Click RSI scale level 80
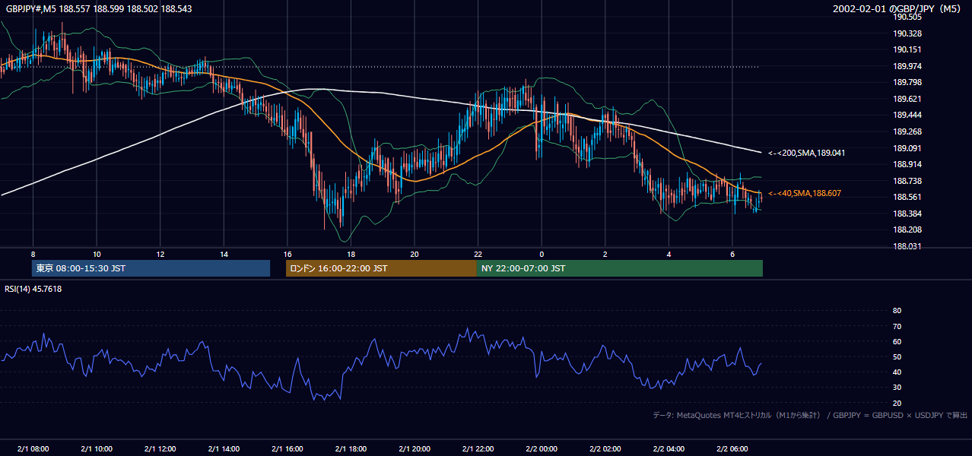The image size is (972, 456). pos(897,311)
